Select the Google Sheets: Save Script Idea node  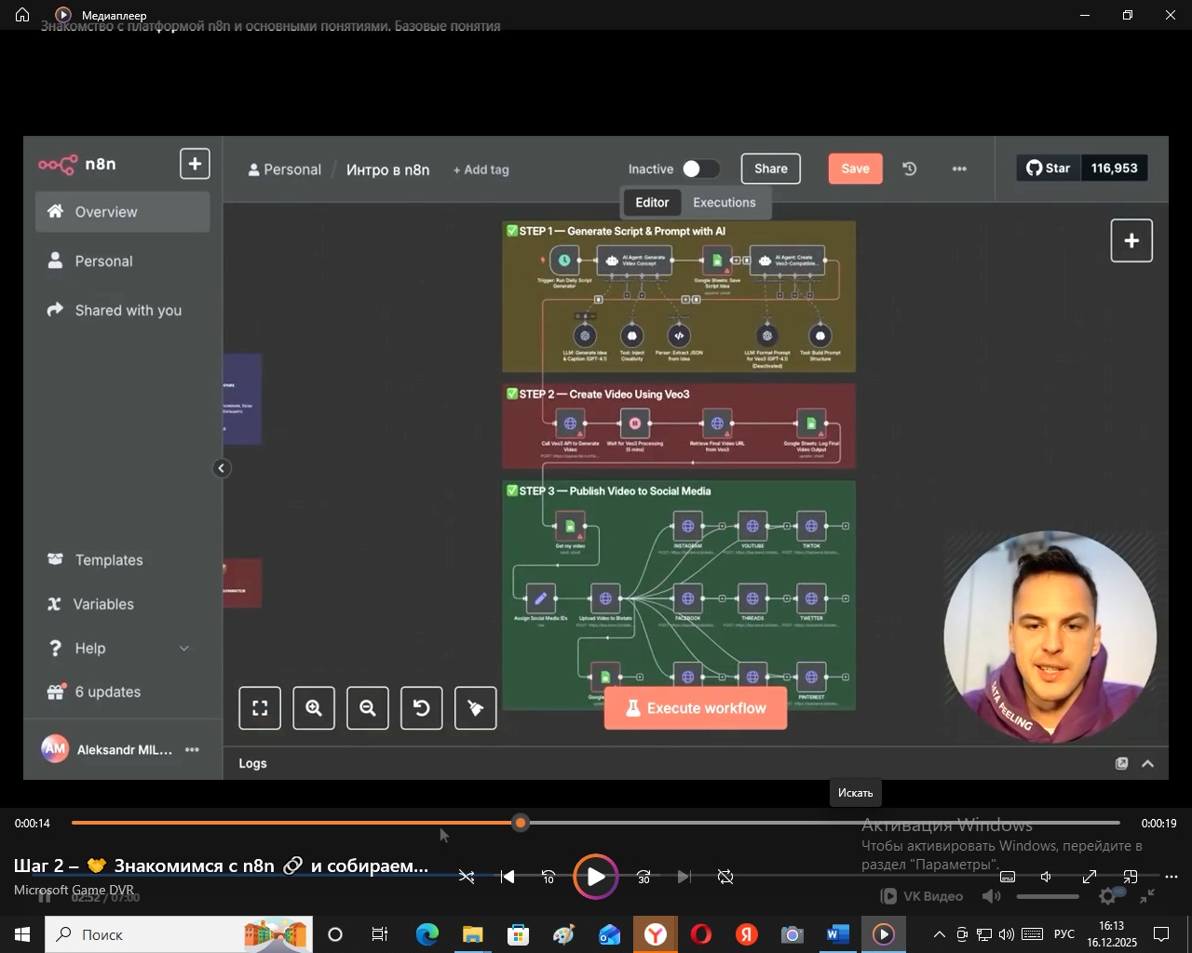717,261
